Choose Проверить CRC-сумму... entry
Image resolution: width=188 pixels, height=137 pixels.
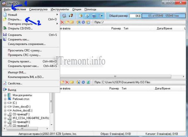[x=31, y=55]
